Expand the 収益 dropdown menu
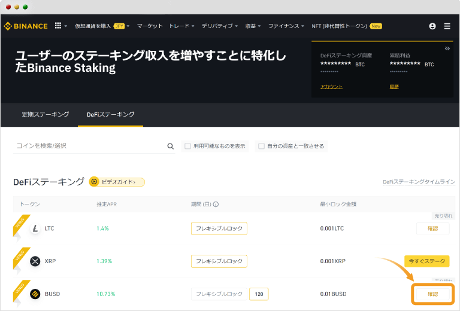 [x=259, y=26]
